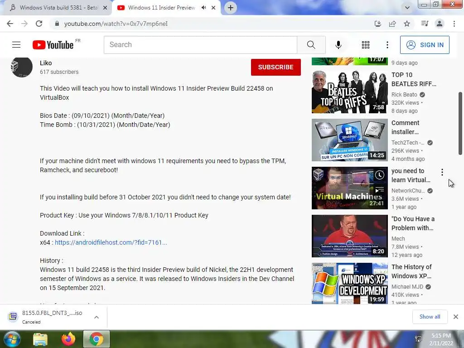The width and height of the screenshot is (464, 348).
Task: Expand options for the 8155.0.FBL_DNT3 iso download
Action: coord(97,317)
